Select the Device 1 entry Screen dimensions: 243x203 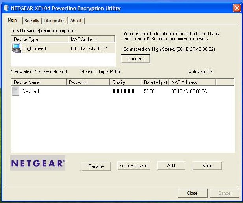pyautogui.click(x=31, y=91)
